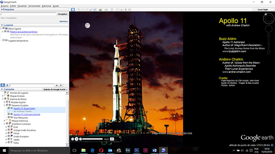Close the tour playback controller
The image size is (275, 154).
click(120, 137)
